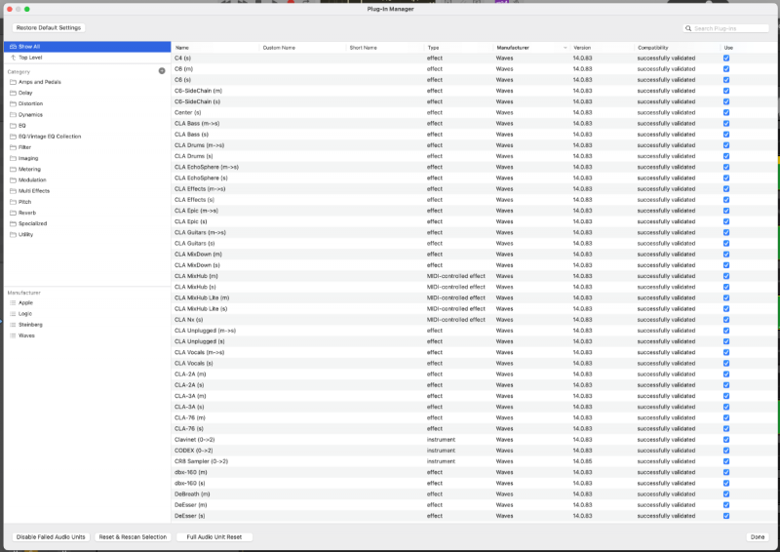Click the list icon beside Waves manufacturer
Screen dimensions: 780x552
pyautogui.click(x=13, y=335)
